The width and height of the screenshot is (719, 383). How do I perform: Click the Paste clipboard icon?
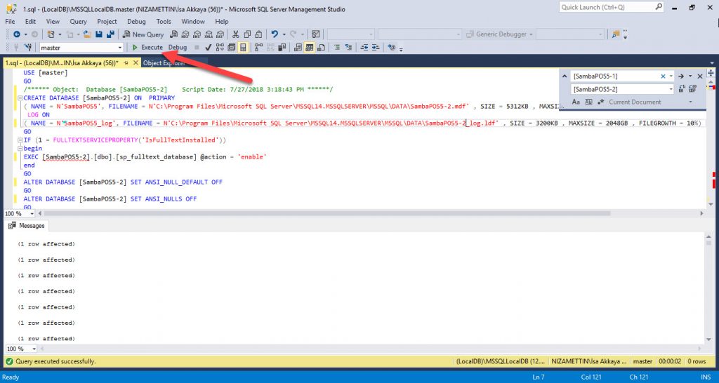coord(258,34)
